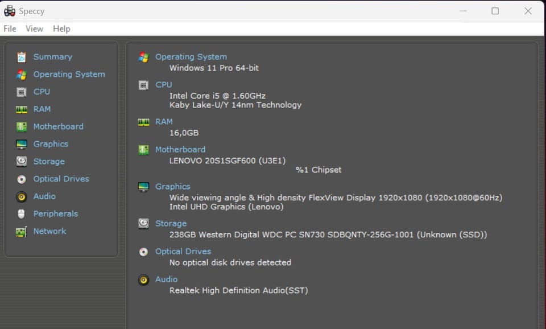Click 'Intel Core i5 @ 1.60GHz' text
546x329 pixels.
[218, 96]
